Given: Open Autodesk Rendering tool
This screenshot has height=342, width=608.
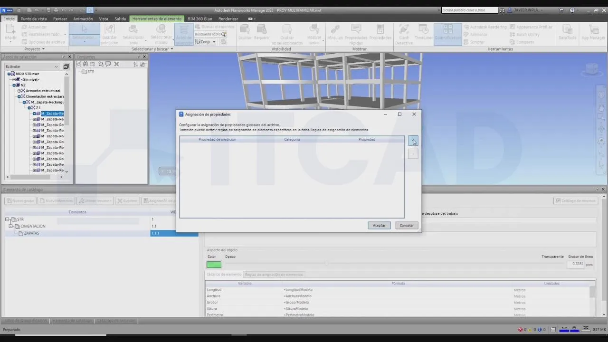Looking at the screenshot, I should [485, 27].
